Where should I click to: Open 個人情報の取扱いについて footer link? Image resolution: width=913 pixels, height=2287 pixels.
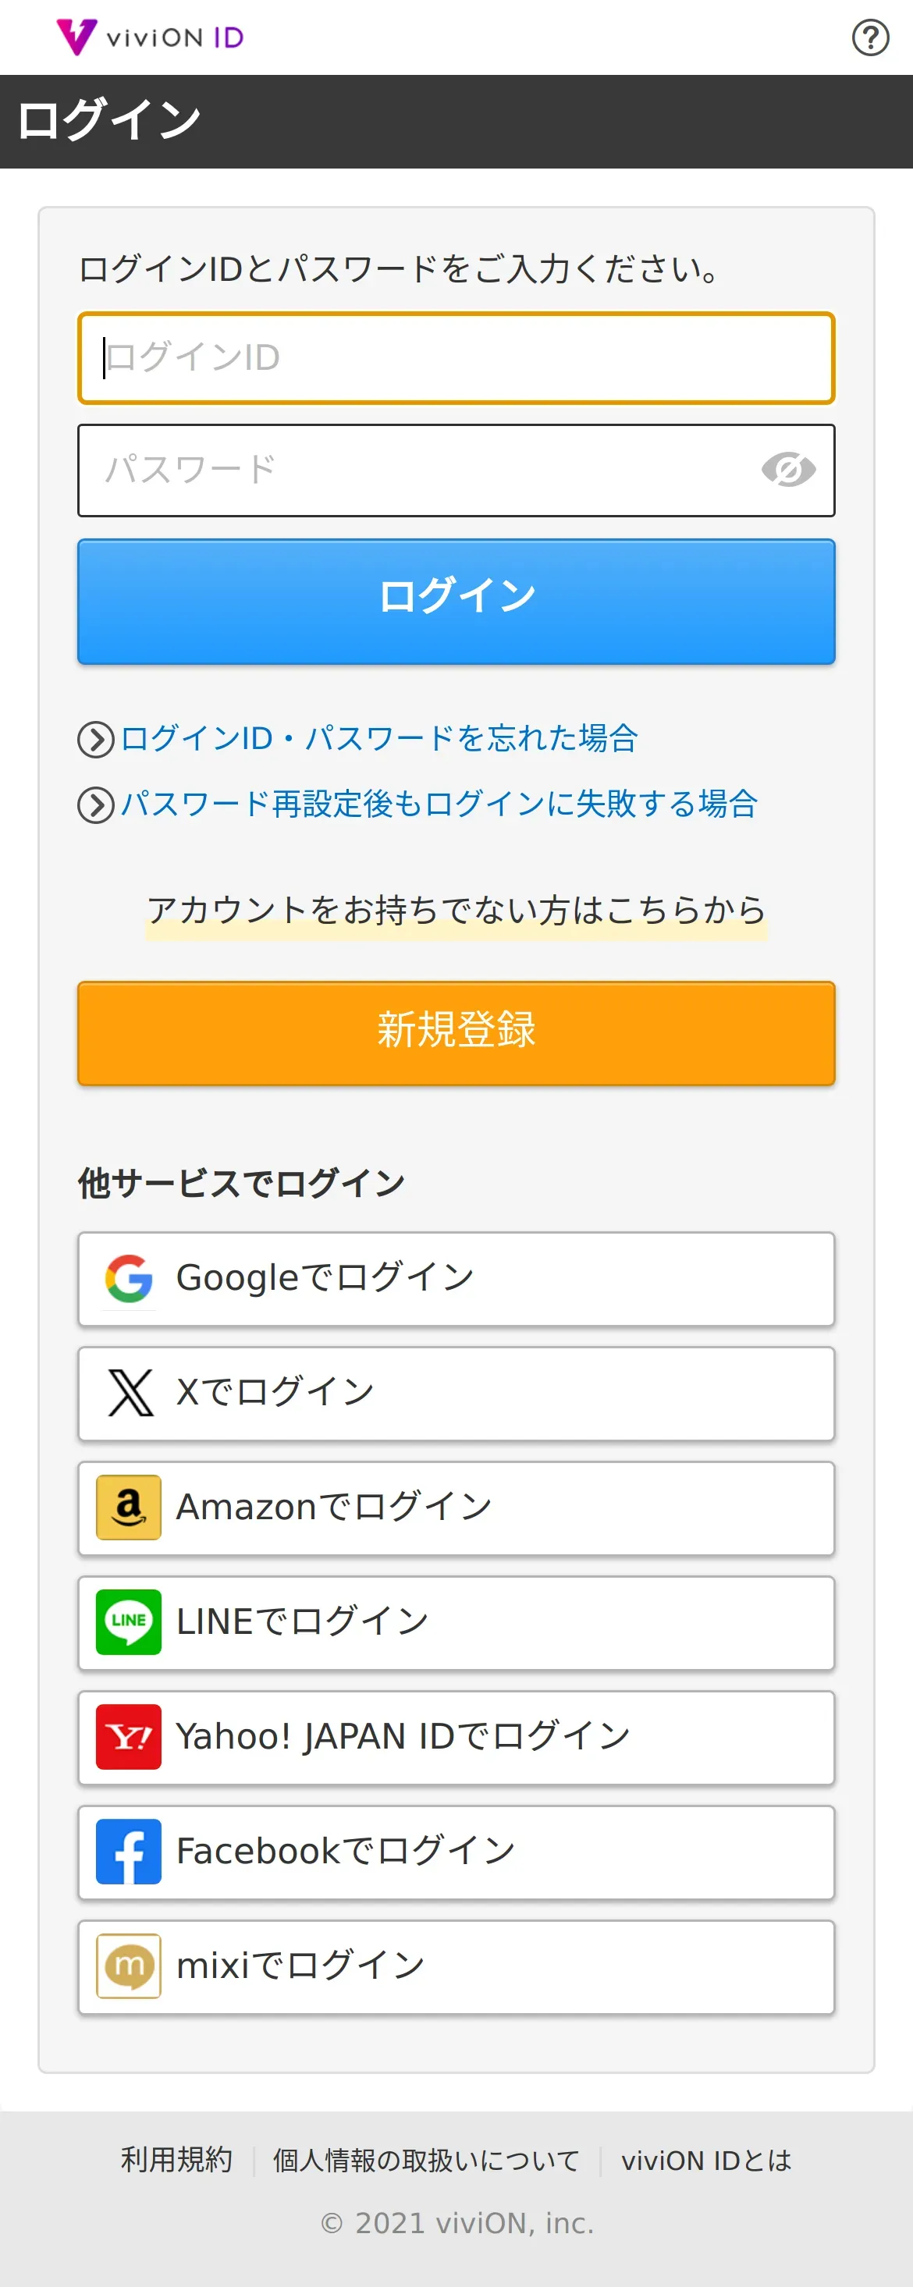[x=425, y=2160]
